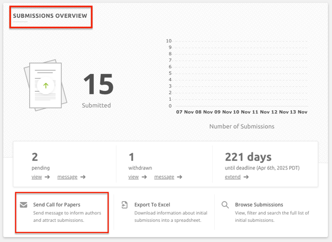Image resolution: width=332 pixels, height=242 pixels.
Task: Click the arrow beside pending view
Action: tap(48, 177)
